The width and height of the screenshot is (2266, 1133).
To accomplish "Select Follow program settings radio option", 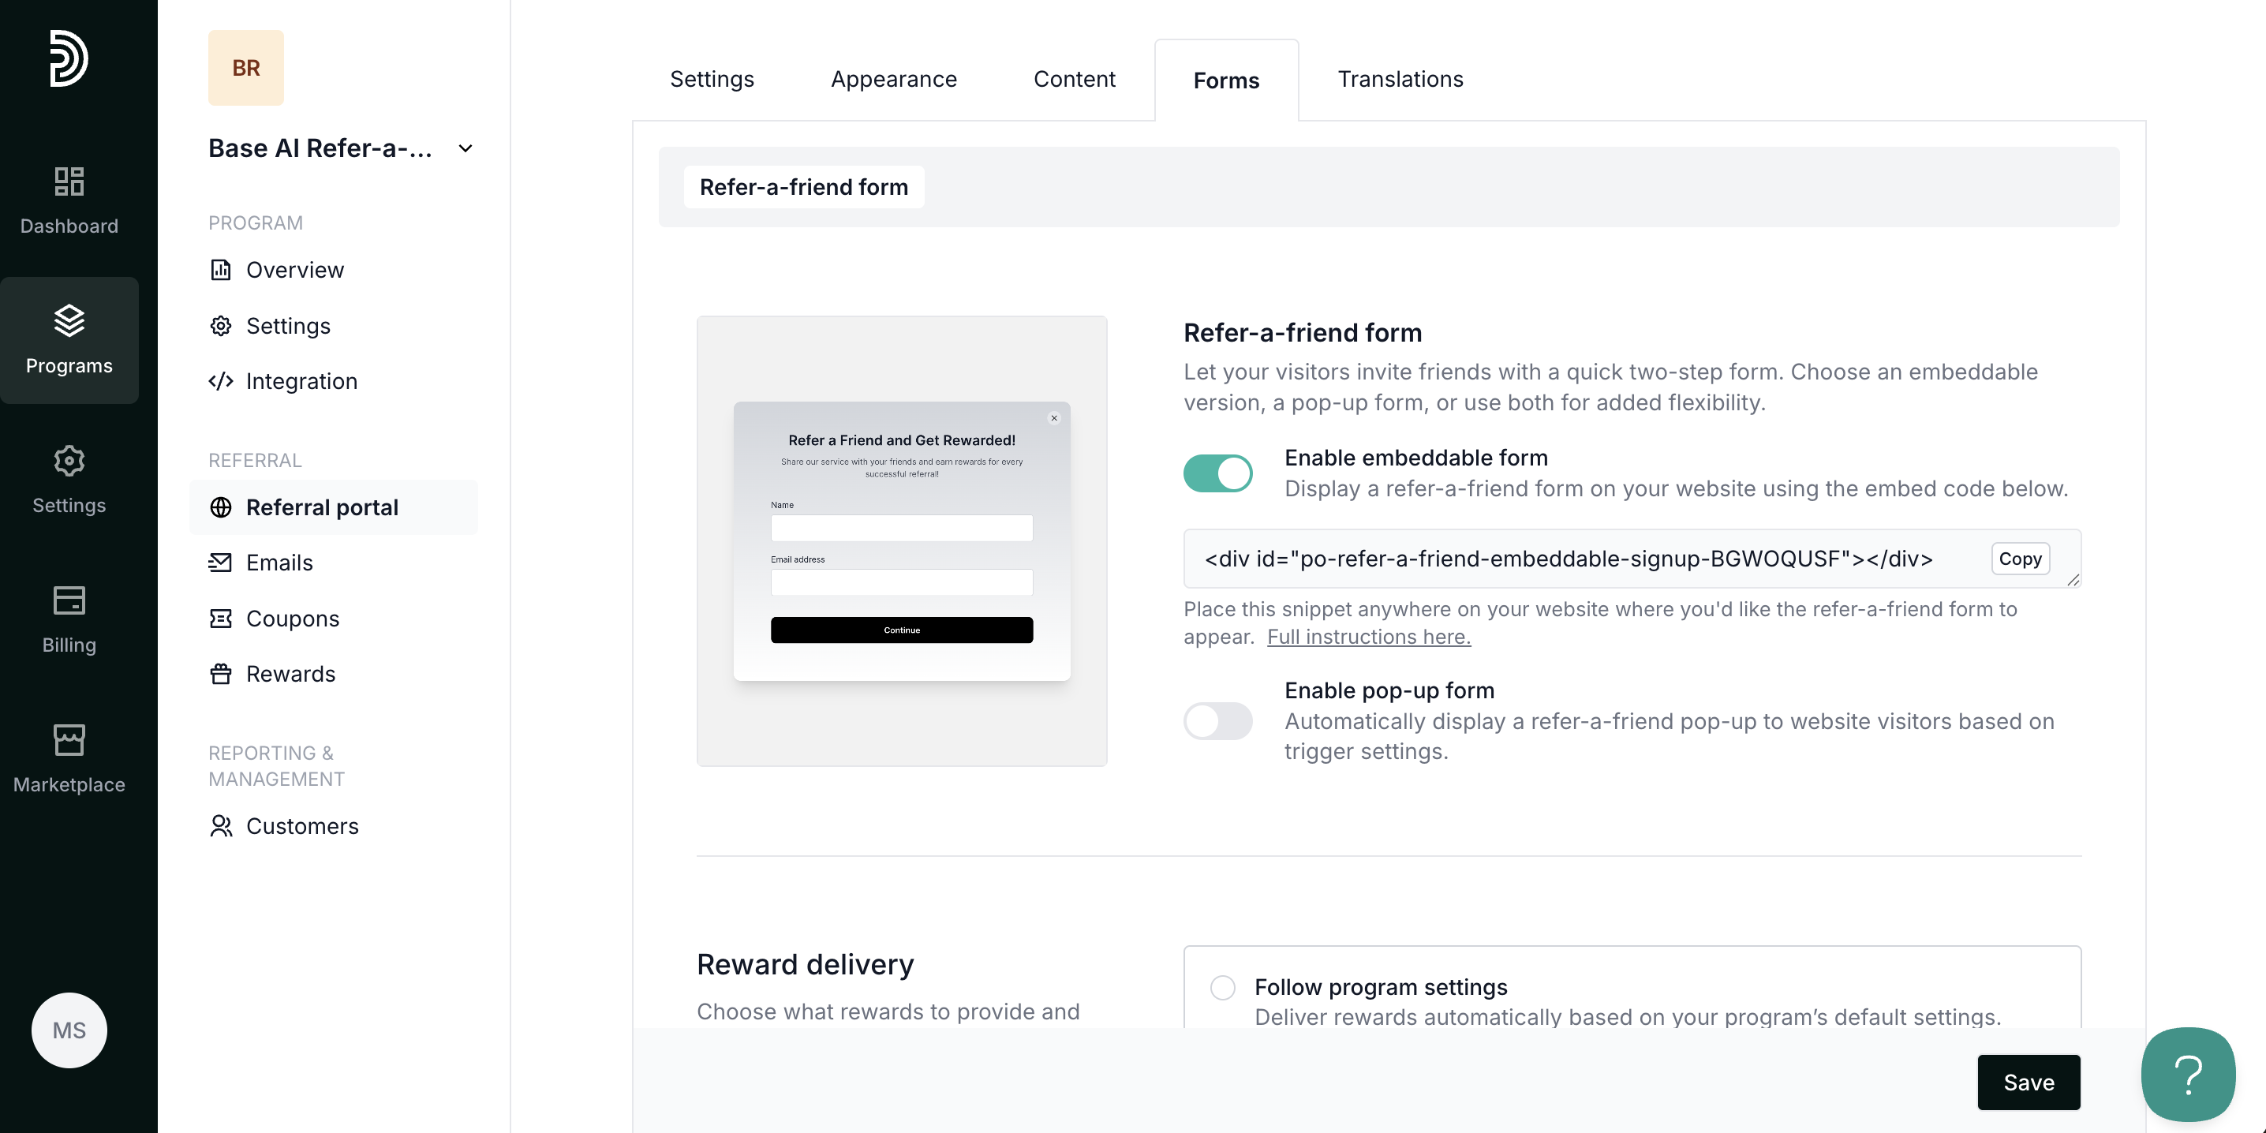I will pos(1222,987).
